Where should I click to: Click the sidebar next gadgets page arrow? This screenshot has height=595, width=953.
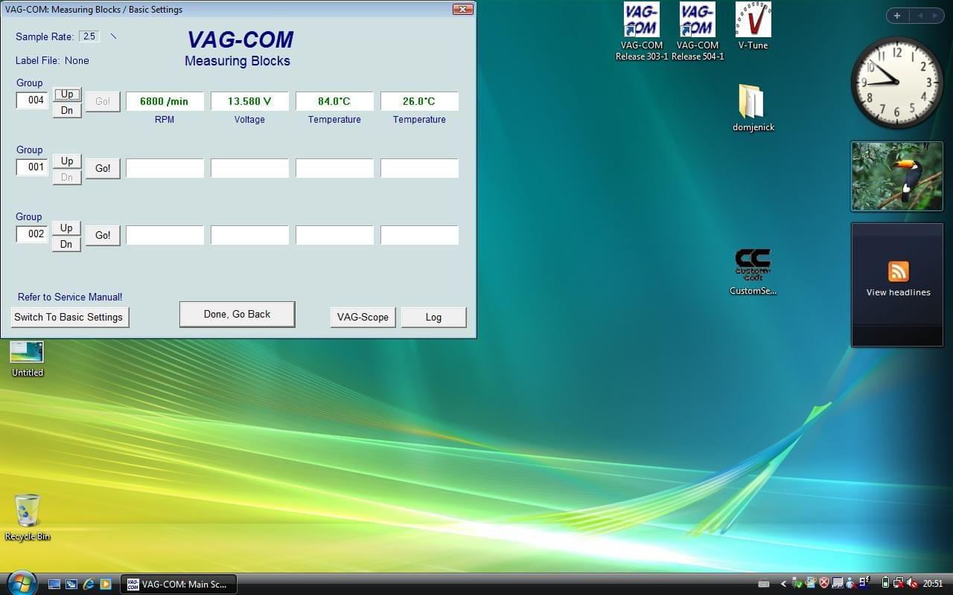[935, 16]
